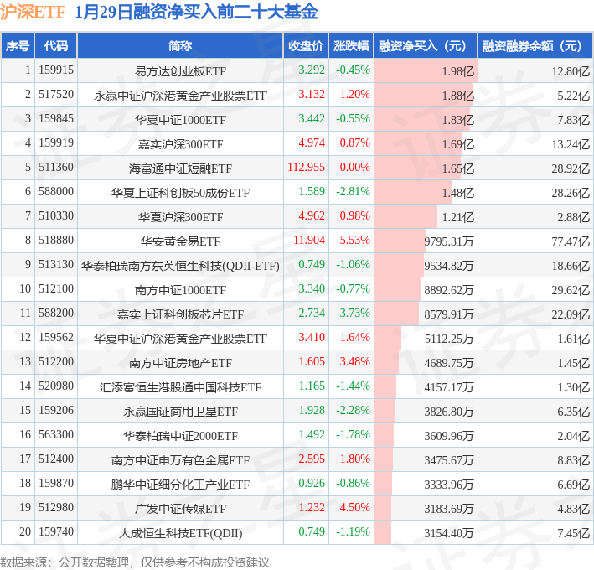Screen dimensions: 594x570
Task: Select balance value 28.92亿
Action: pos(571,168)
